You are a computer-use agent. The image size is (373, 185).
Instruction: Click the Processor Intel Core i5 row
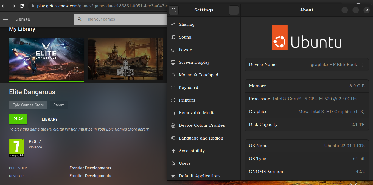[x=307, y=99]
